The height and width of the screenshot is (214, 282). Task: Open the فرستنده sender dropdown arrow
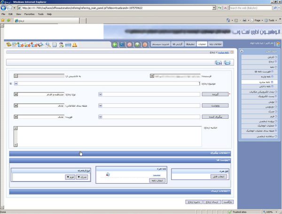pos(152,76)
